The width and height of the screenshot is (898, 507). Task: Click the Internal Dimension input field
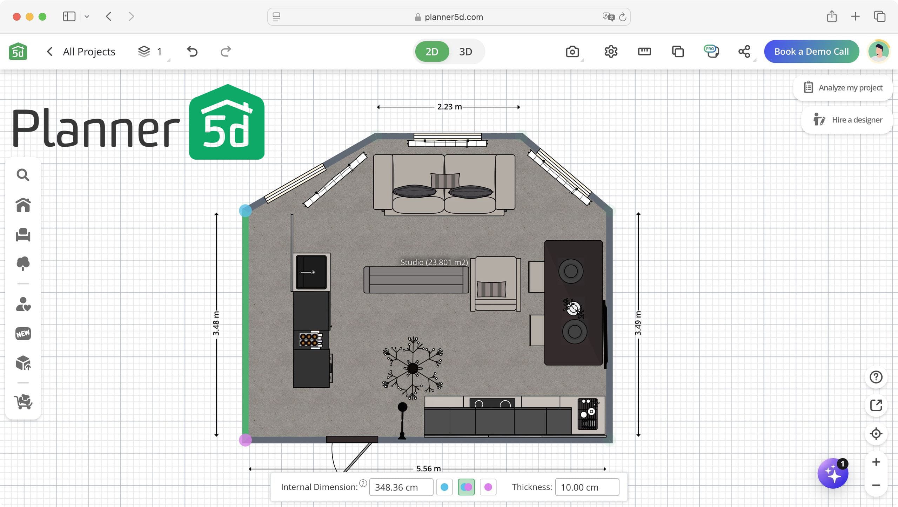pyautogui.click(x=401, y=487)
